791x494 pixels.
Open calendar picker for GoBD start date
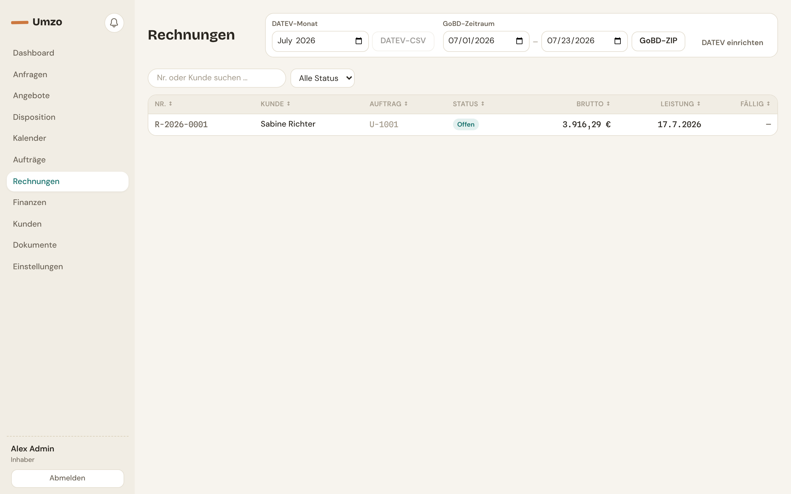click(x=519, y=41)
